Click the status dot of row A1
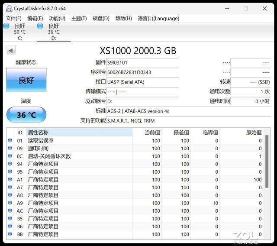277x246 pixels. 10,179
